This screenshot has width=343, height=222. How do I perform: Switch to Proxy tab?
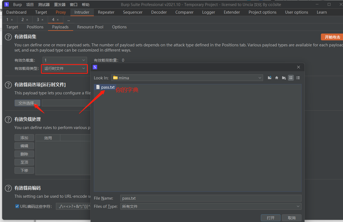[61, 12]
